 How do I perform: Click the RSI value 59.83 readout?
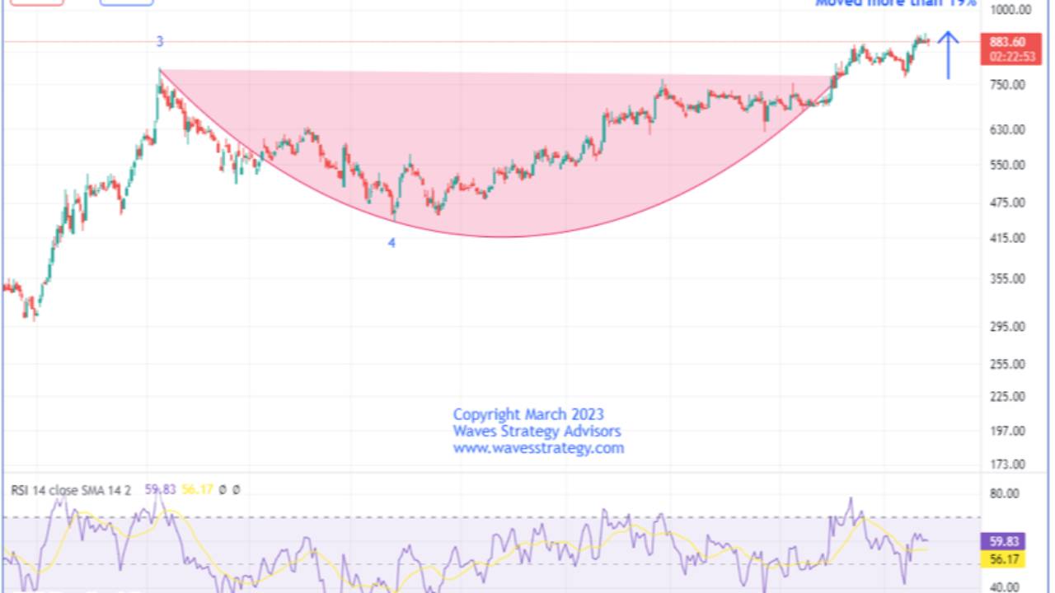(1004, 540)
